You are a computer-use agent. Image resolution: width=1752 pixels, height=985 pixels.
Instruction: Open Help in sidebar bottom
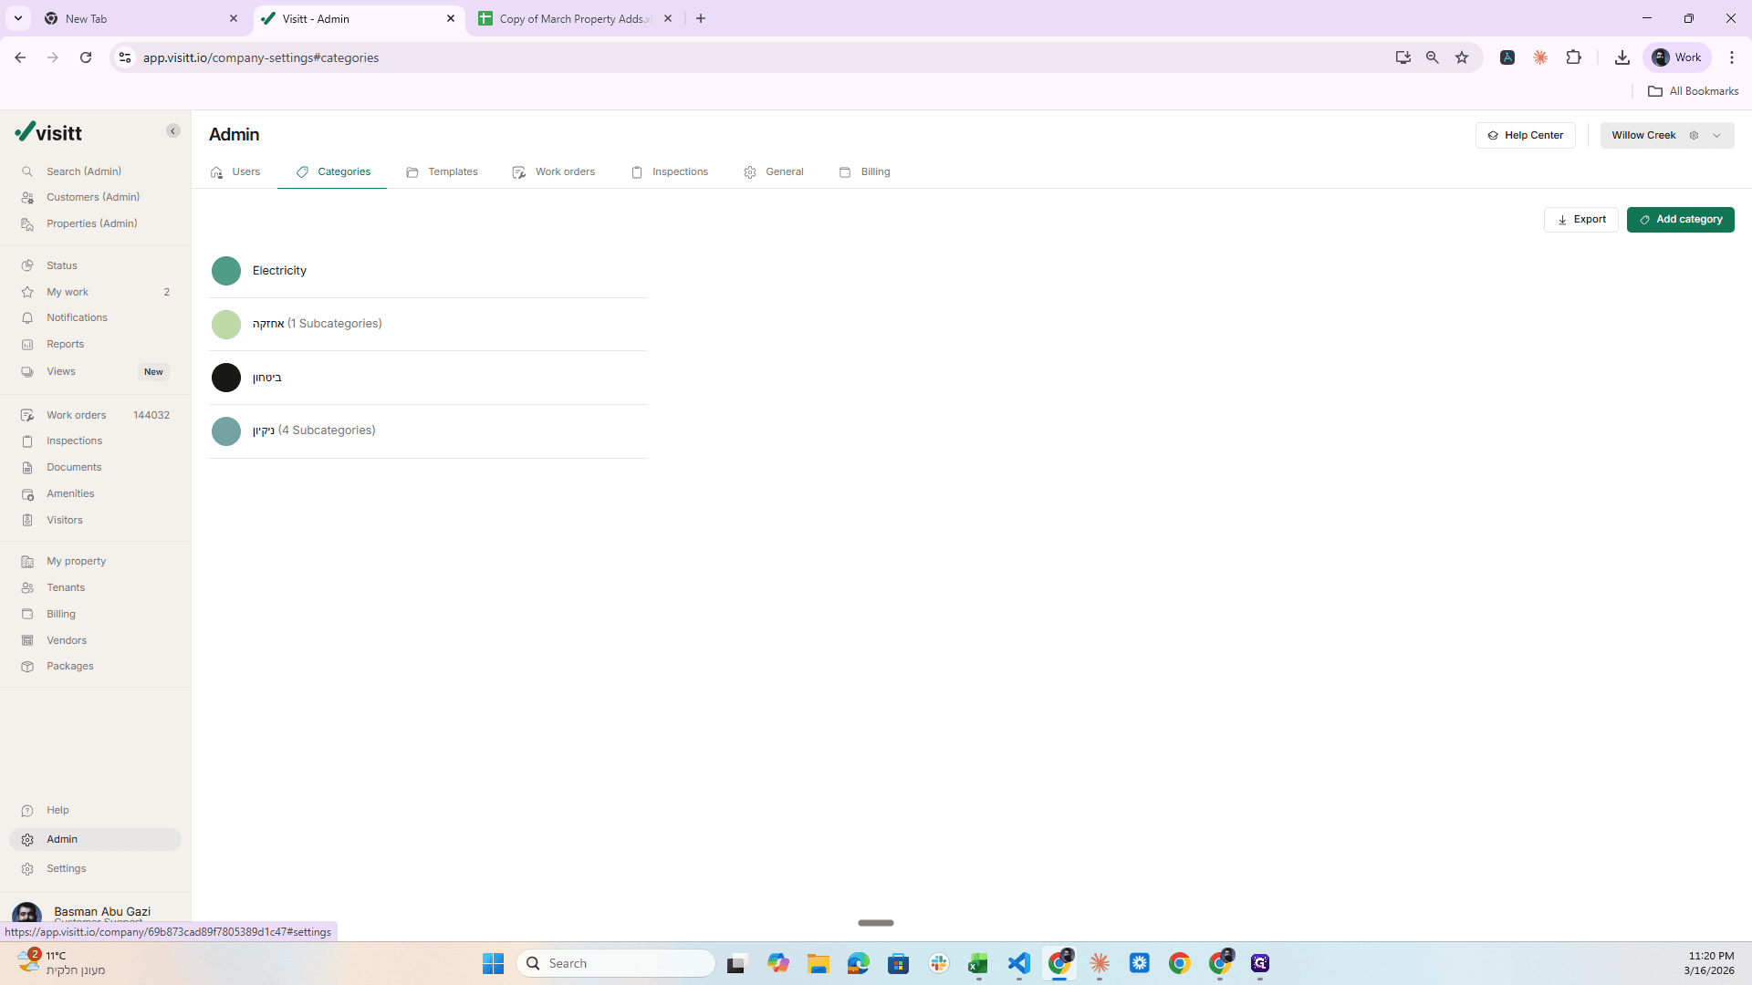pos(57,810)
